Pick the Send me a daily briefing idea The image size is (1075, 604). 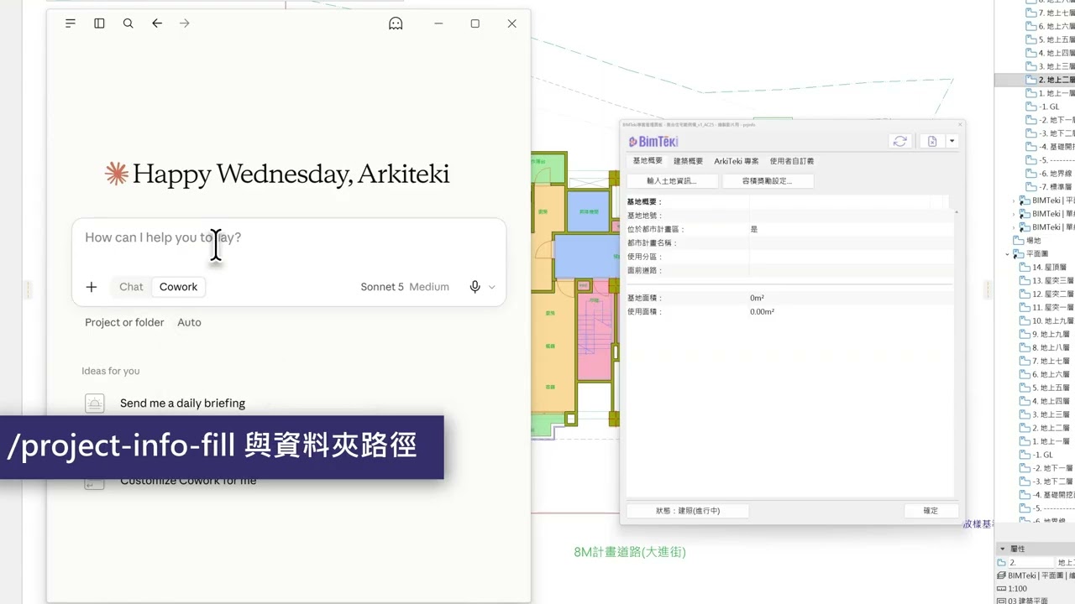[182, 404]
